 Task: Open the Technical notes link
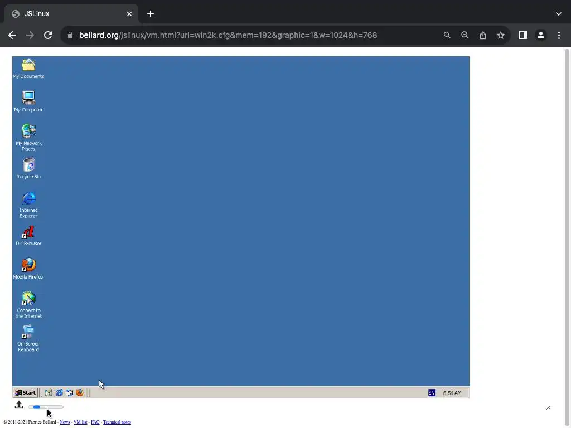(x=117, y=422)
